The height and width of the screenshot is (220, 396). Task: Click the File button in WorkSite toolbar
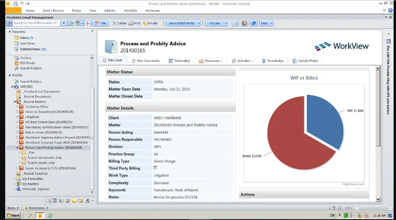100,23
